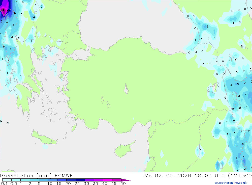Click the 'Mo 02-02-2026' date text

pos(168,176)
